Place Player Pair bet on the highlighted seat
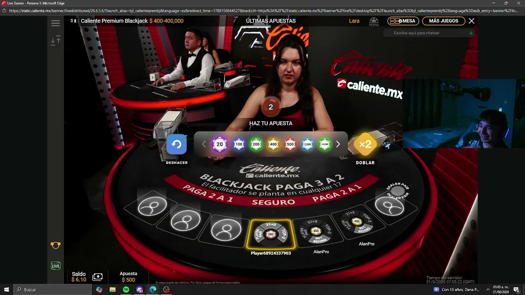Image resolution: width=525 pixels, height=295 pixels. 258,235
